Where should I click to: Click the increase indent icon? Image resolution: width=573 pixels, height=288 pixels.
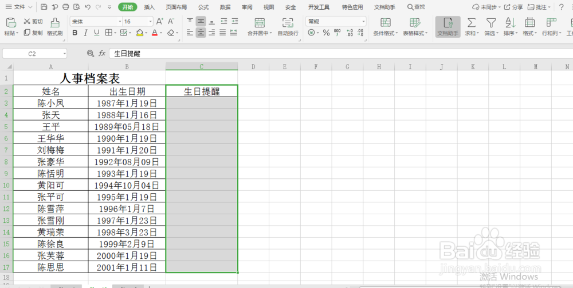[234, 21]
